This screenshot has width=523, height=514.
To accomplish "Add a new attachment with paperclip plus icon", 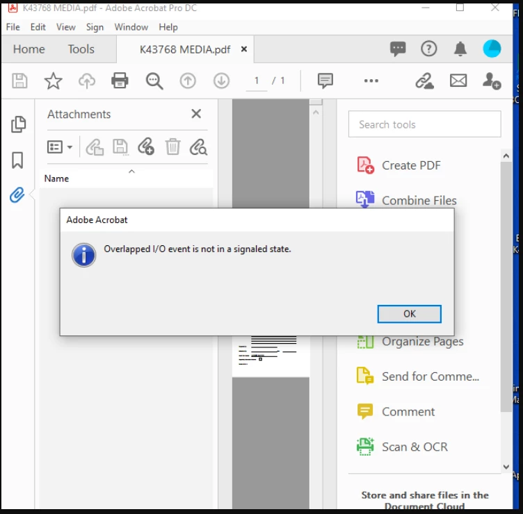I will 146,147.
